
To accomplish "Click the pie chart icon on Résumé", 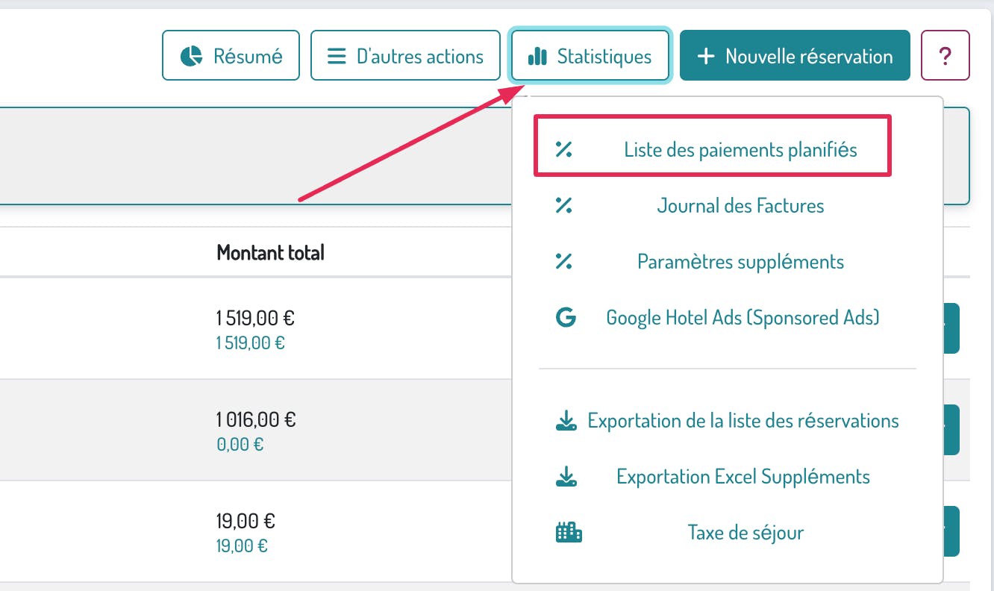I will (x=192, y=56).
